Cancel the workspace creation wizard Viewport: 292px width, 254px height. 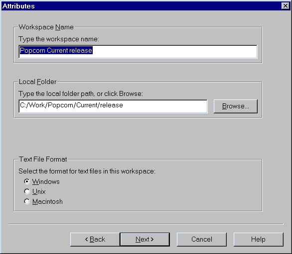coord(202,239)
